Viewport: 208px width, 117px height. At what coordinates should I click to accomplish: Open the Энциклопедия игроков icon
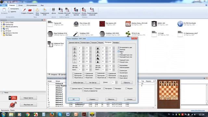(x=92, y=12)
